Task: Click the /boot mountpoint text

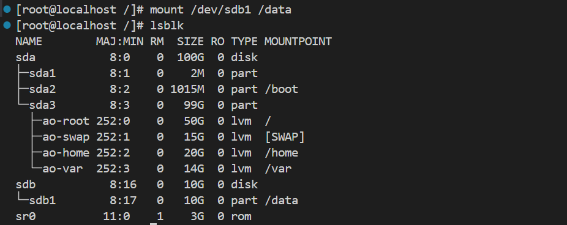Action: [281, 89]
